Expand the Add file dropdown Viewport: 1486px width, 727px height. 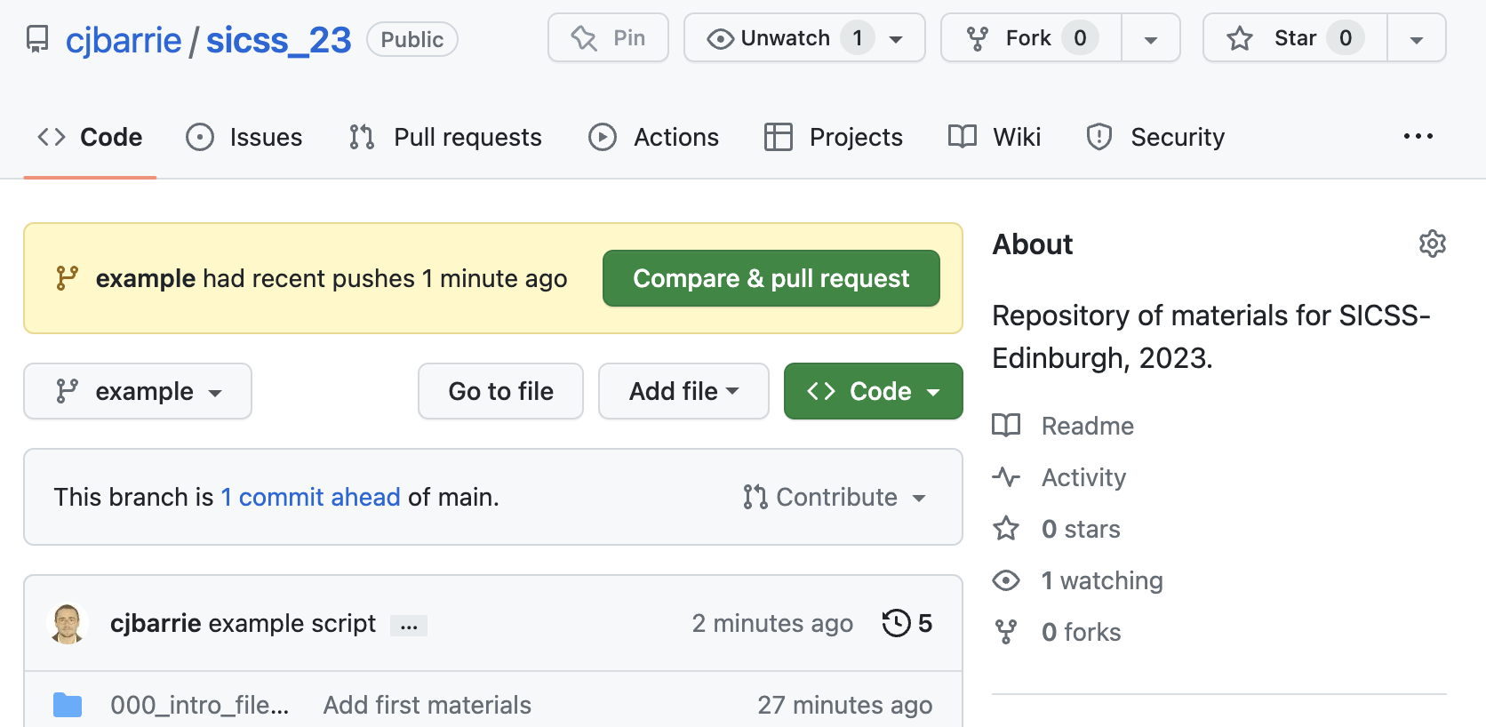tap(683, 391)
